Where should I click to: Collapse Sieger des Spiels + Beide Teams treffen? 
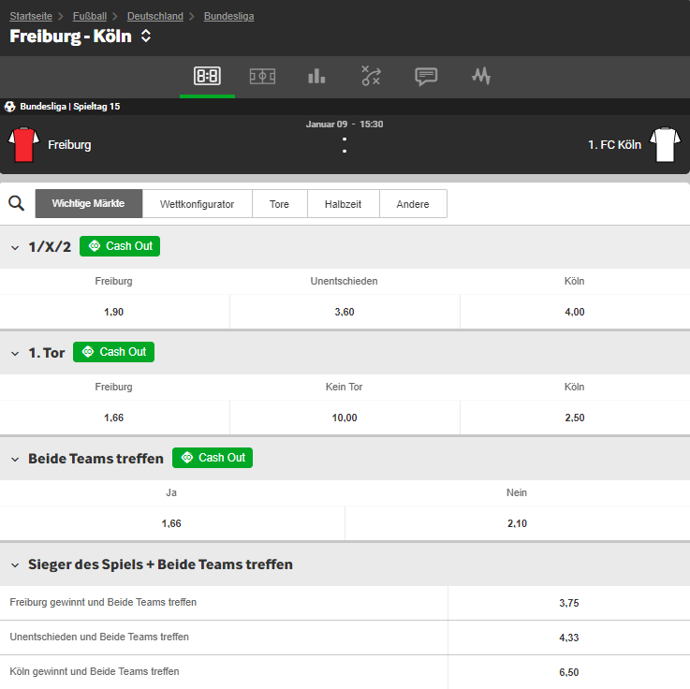[15, 564]
